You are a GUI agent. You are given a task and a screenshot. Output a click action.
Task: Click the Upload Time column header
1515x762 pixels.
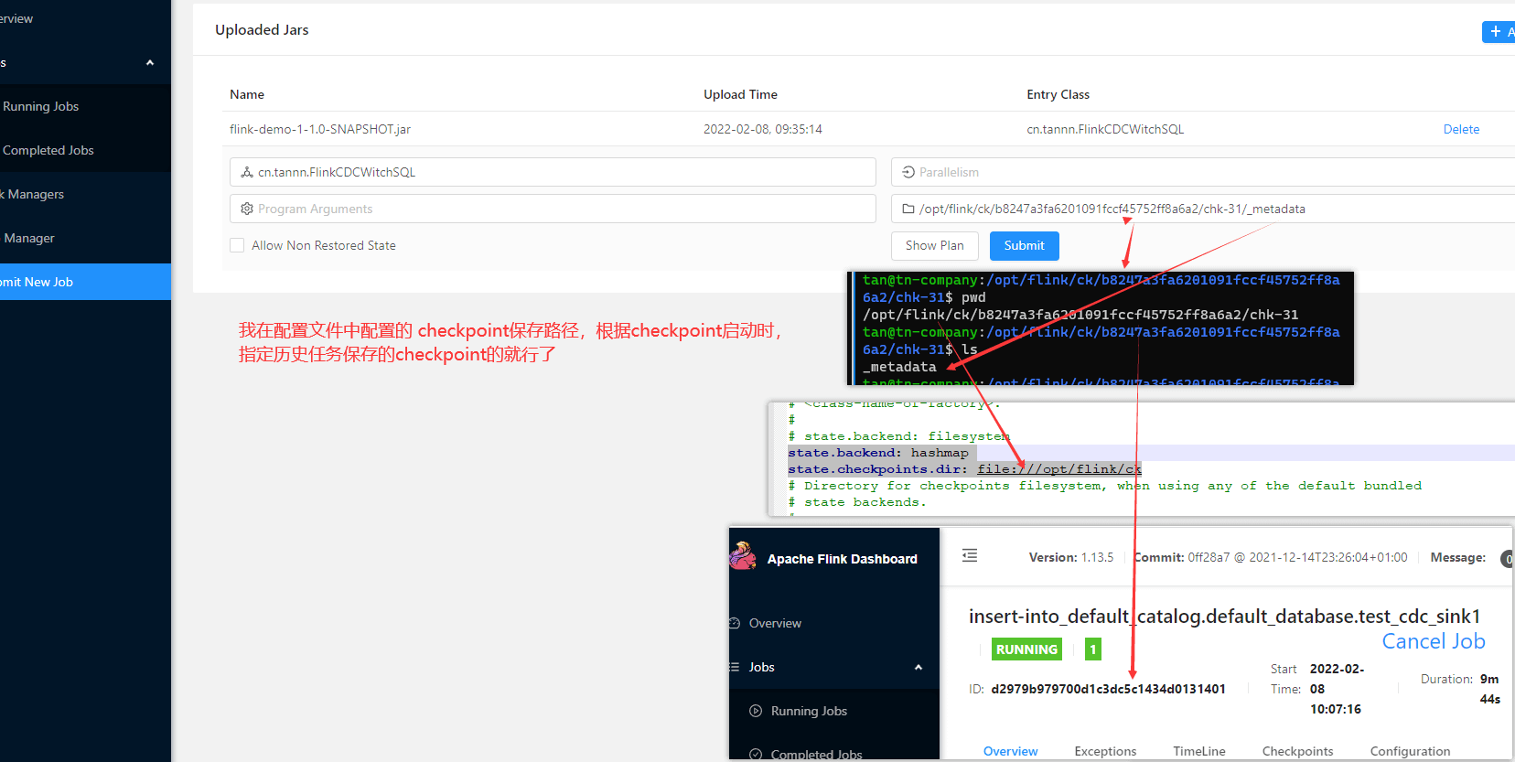point(740,94)
